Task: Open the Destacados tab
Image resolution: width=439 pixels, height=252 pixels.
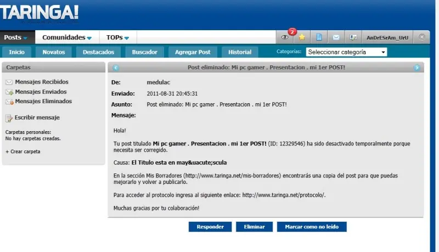Action: pos(98,52)
